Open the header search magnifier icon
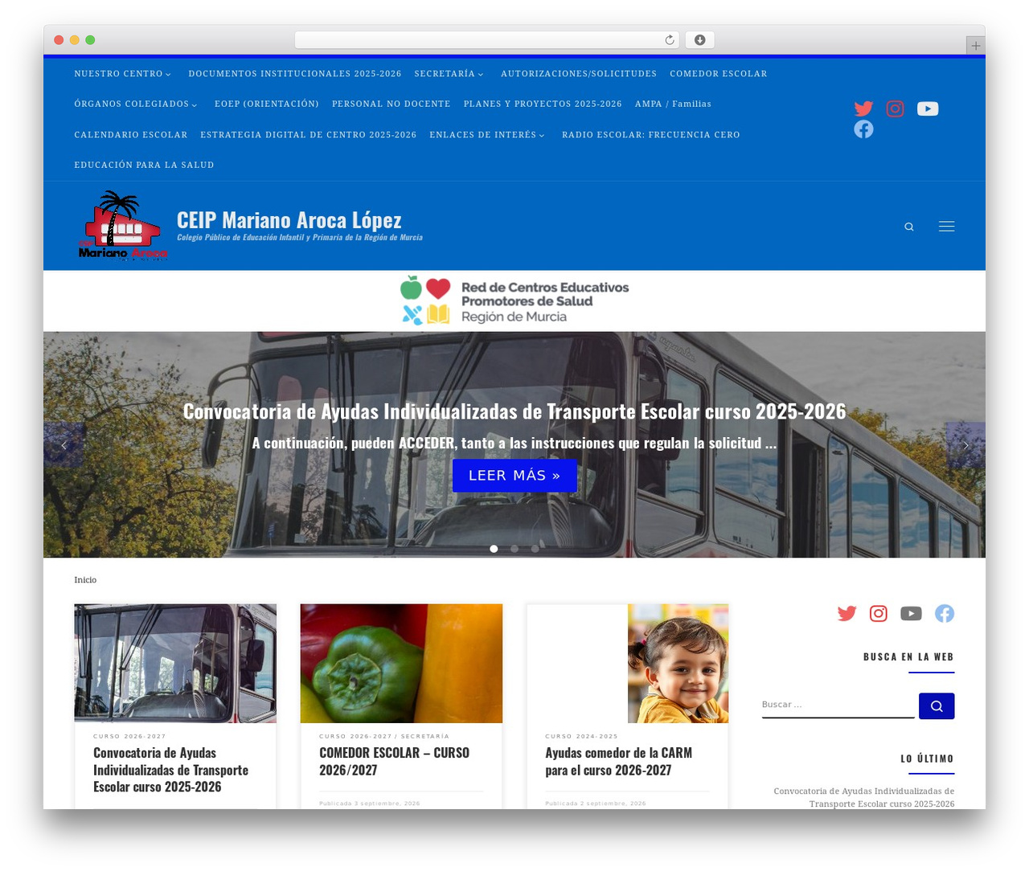The image size is (1029, 871). [909, 227]
